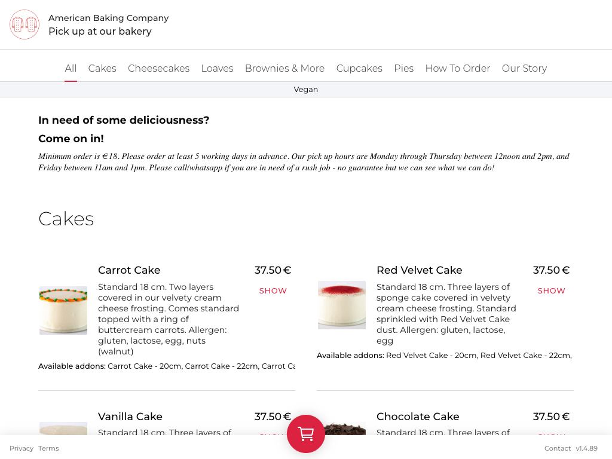Image resolution: width=612 pixels, height=459 pixels.
Task: Click the American Baking Company logo icon
Action: 25,25
